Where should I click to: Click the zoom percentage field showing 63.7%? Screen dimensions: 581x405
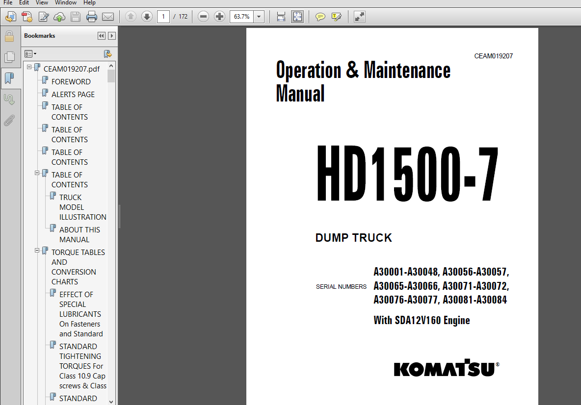[241, 17]
